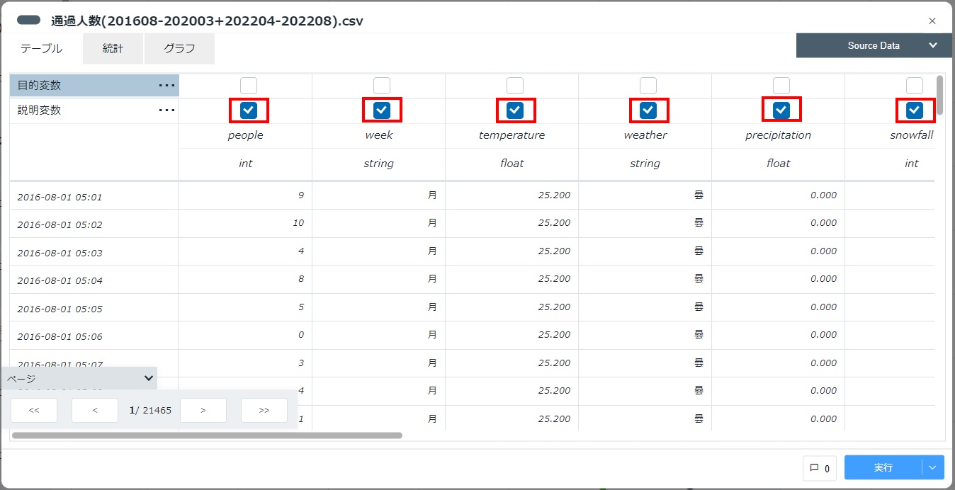Click the string type under week
The image size is (955, 490).
pos(379,164)
